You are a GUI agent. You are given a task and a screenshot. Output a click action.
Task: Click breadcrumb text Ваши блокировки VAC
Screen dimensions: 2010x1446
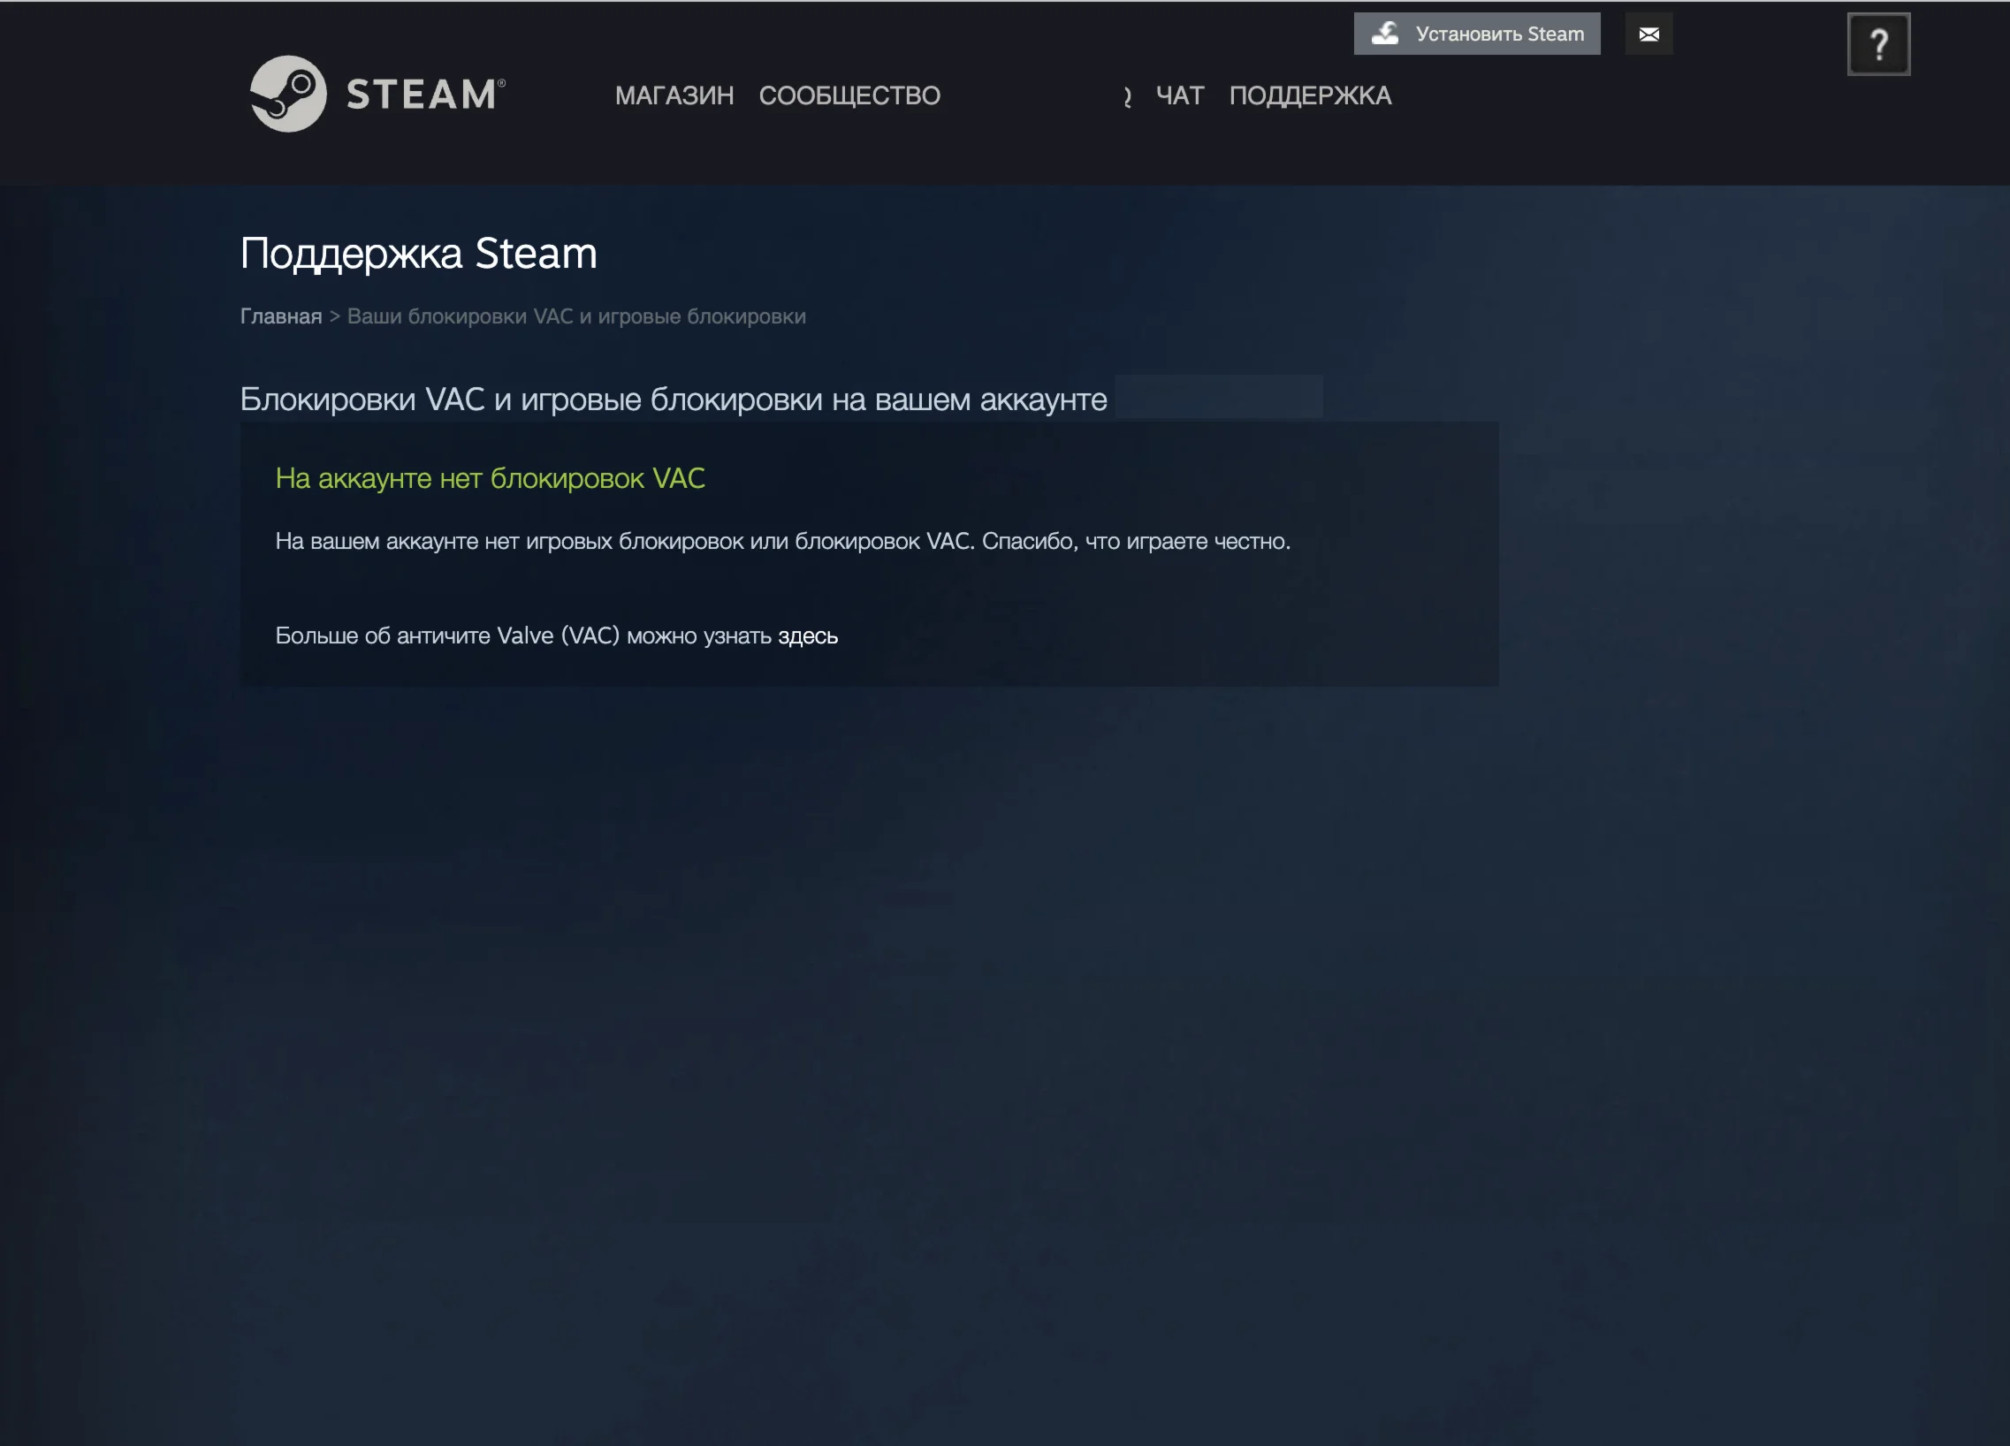click(576, 316)
